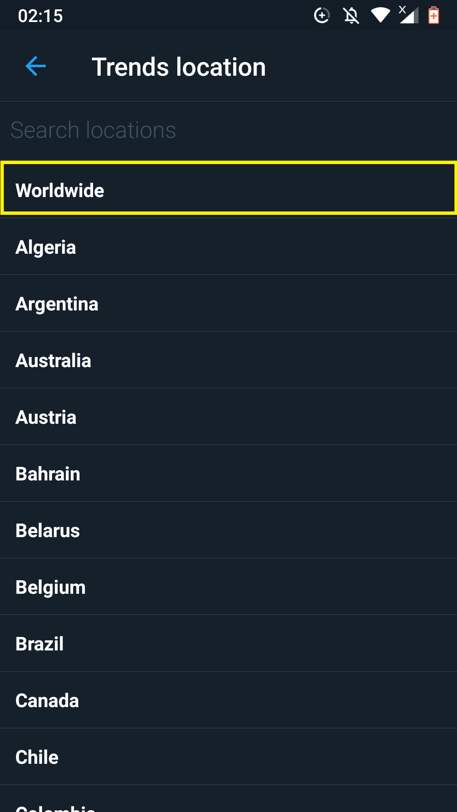Tap the data saver status icon
Image resolution: width=457 pixels, height=812 pixels.
pyautogui.click(x=322, y=16)
